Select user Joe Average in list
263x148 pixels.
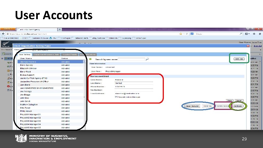coord(50,91)
